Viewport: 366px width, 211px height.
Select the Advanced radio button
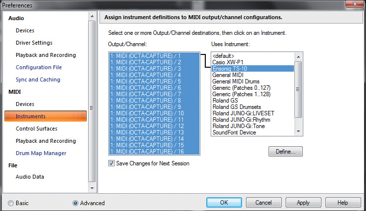click(75, 203)
